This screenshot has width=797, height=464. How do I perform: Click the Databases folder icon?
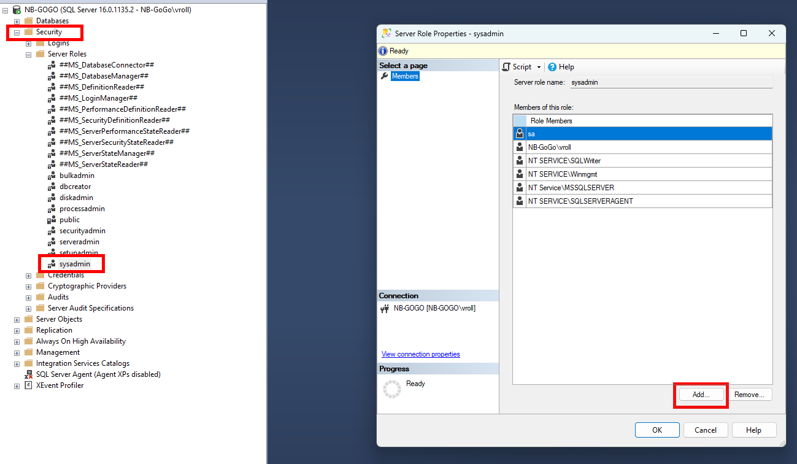[x=28, y=21]
